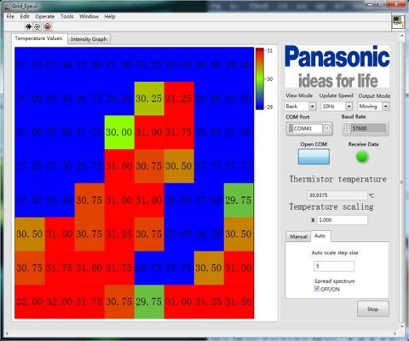
Task: Open the Help menu
Action: click(x=110, y=16)
